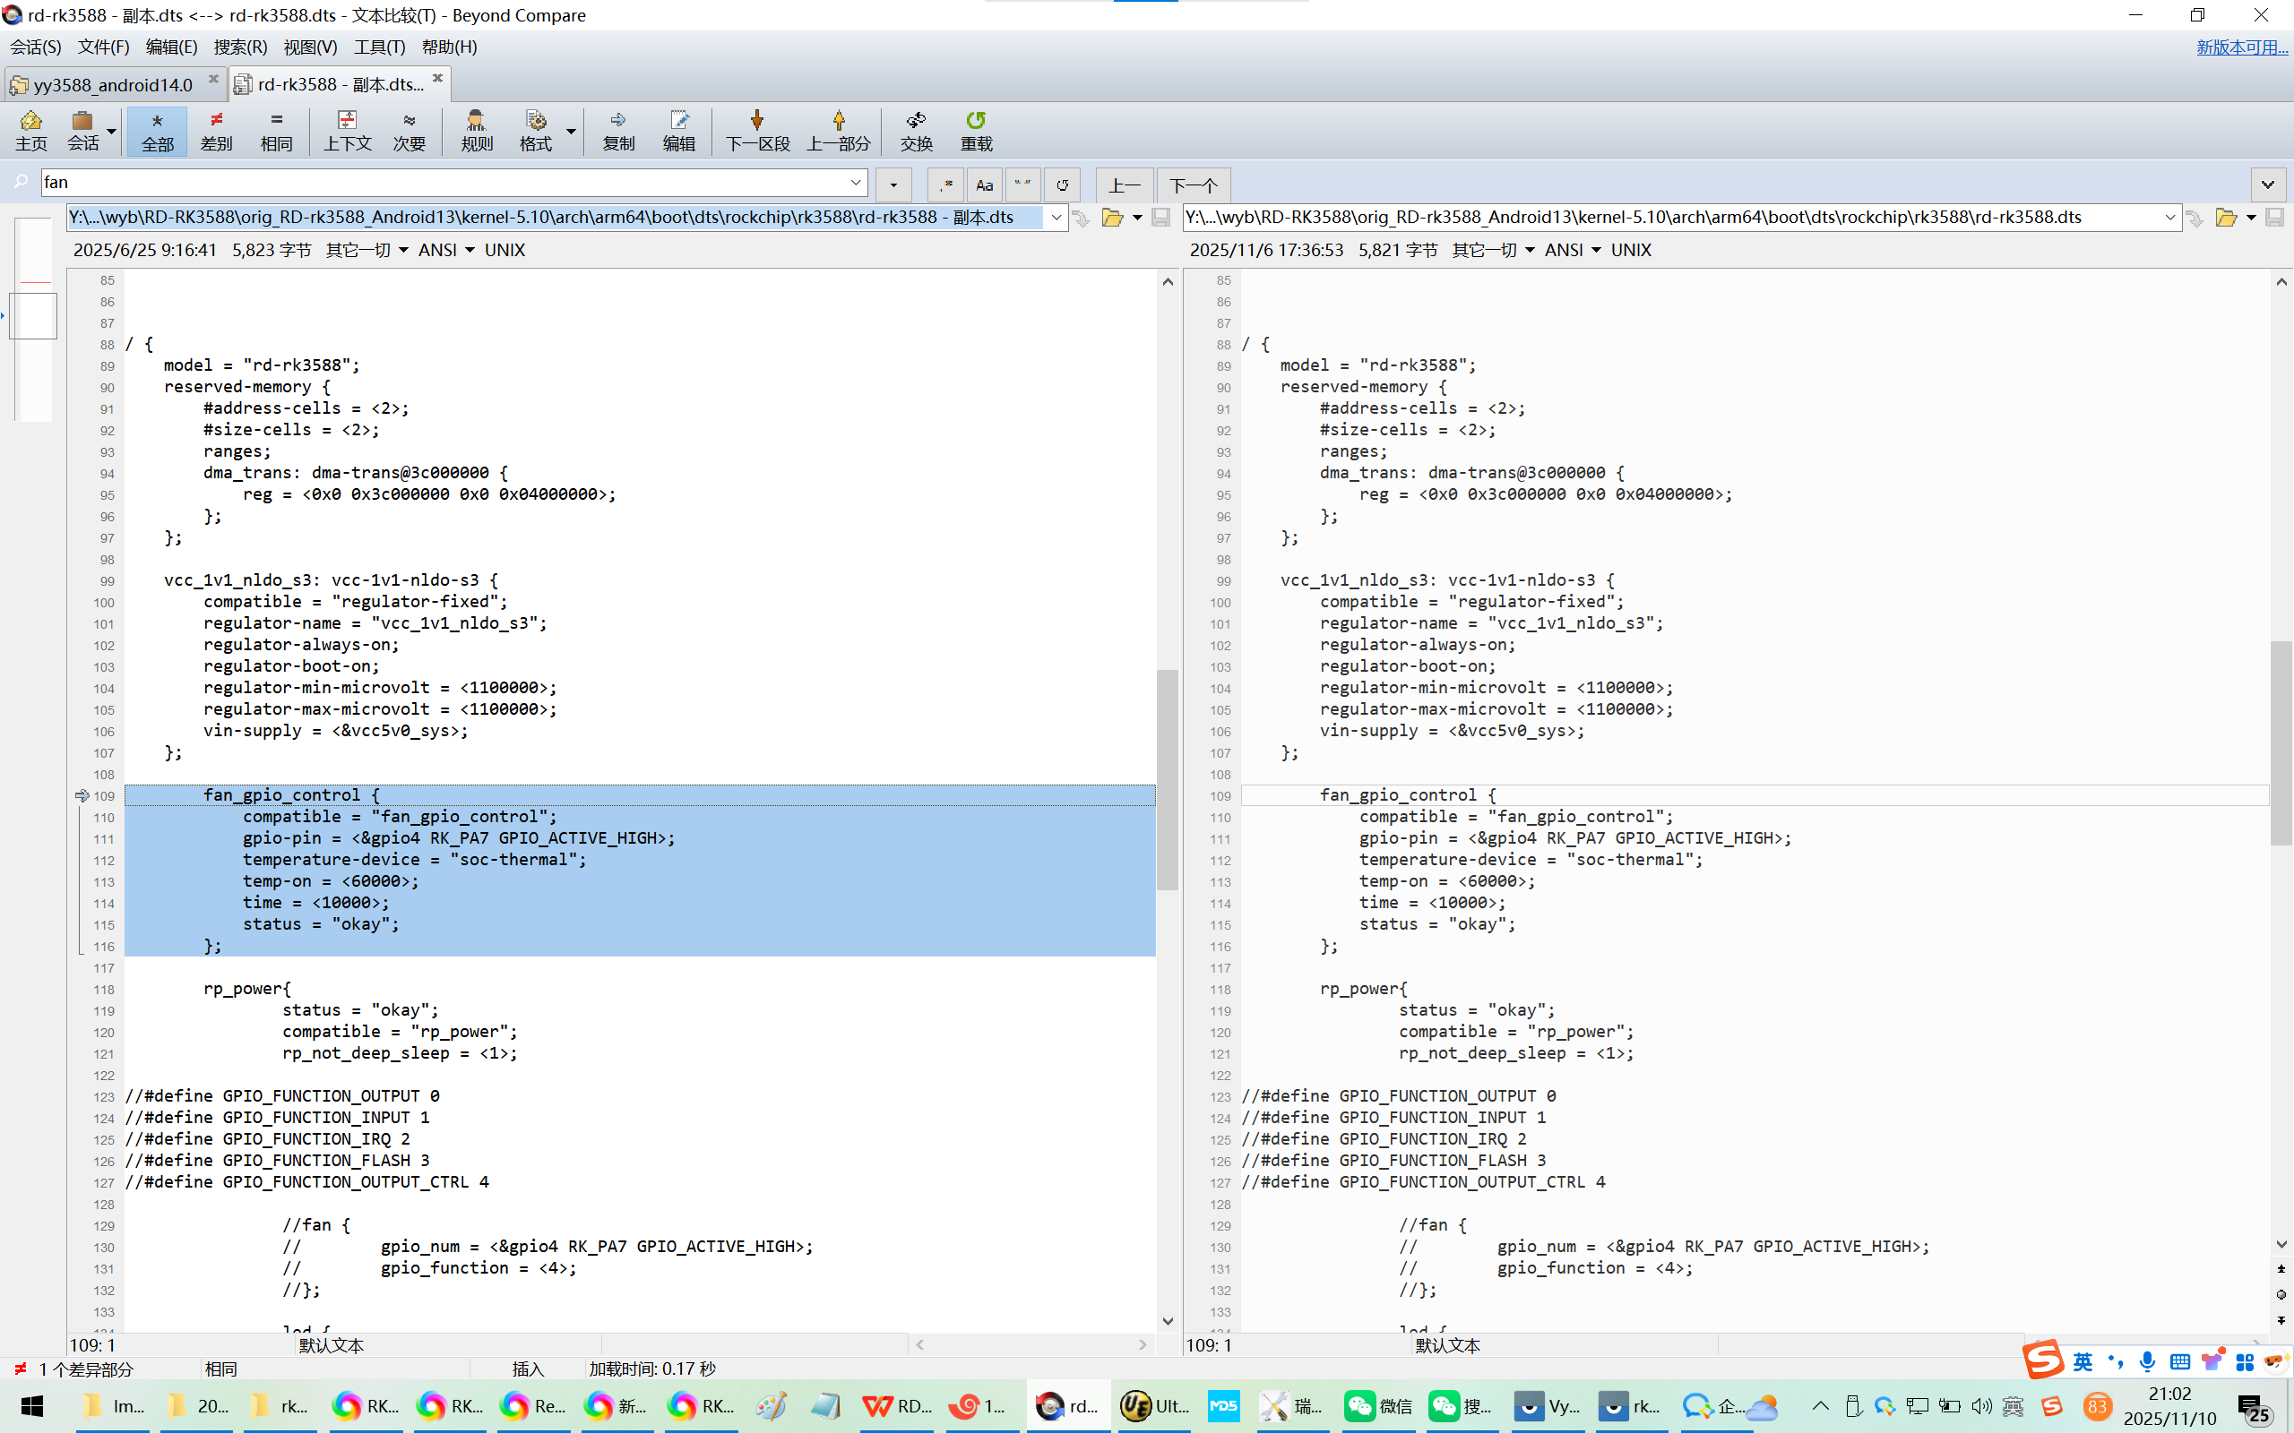This screenshot has height=1433, width=2294.
Task: Click the new version available link
Action: tap(2241, 47)
